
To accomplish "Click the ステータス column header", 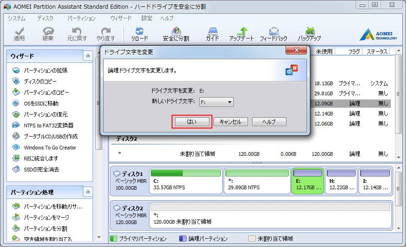I will (x=377, y=52).
